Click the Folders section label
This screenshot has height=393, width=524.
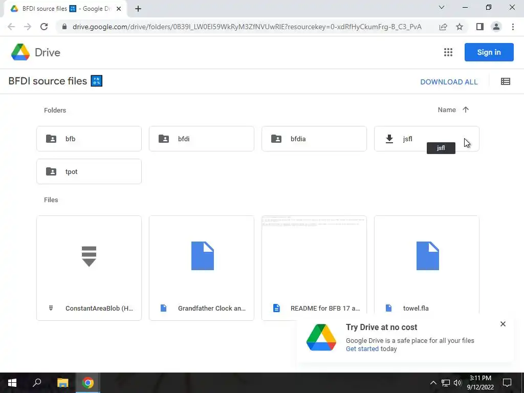point(55,111)
